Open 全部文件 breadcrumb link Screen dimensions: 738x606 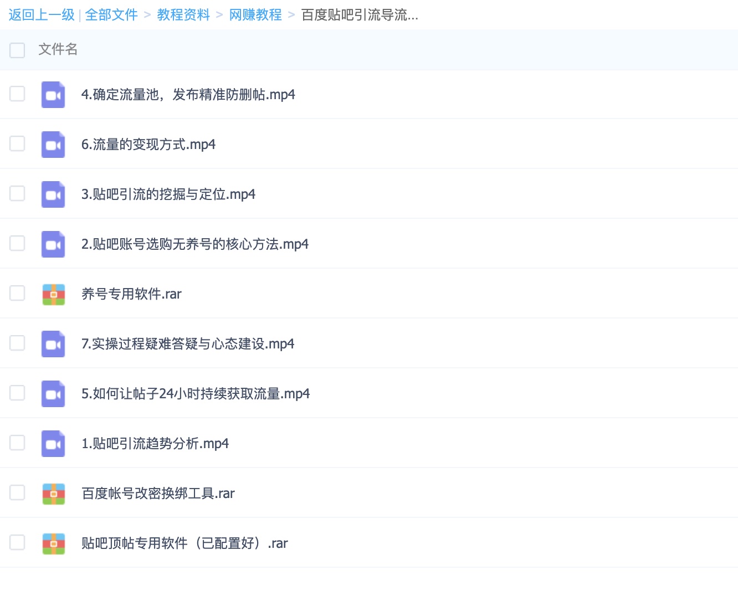(111, 15)
